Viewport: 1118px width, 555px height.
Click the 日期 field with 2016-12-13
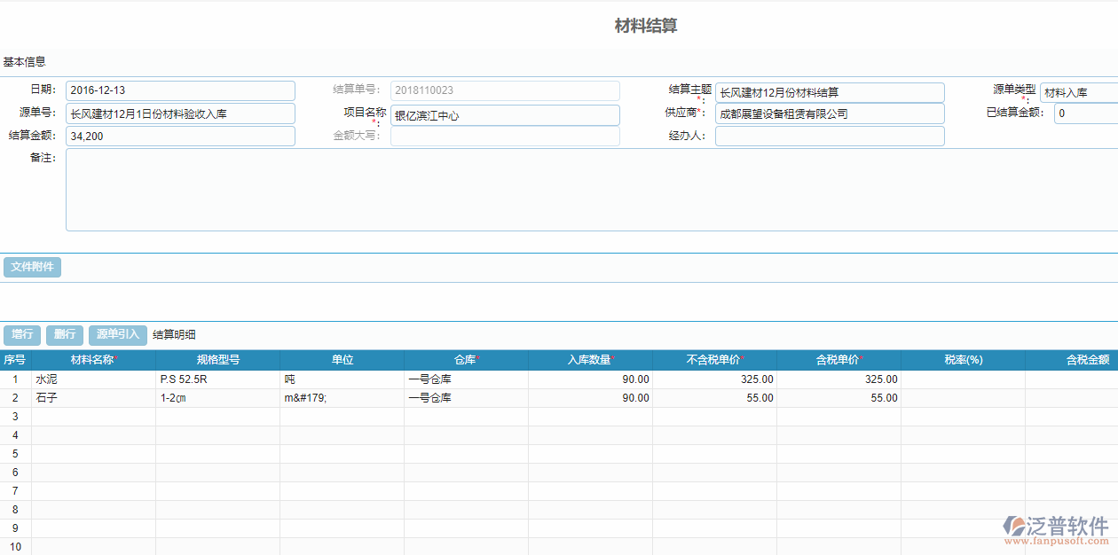coord(180,91)
